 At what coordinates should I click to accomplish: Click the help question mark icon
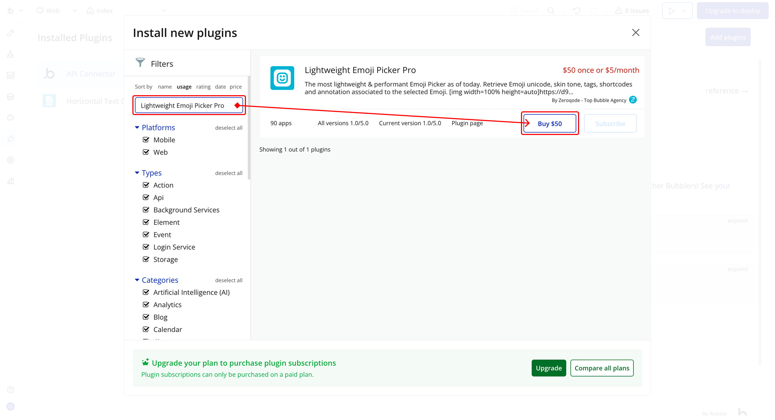pos(10,390)
